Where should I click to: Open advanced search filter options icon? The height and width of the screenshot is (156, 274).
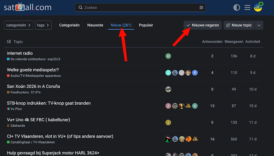pos(201,8)
